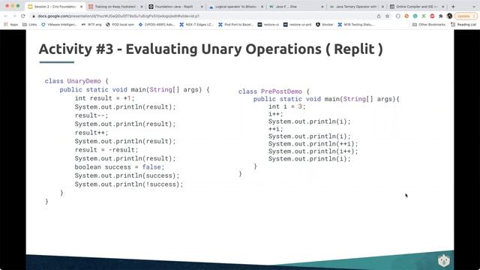Screen dimensions: 480x270
Task: Go back to previous page
Action: [5, 16]
